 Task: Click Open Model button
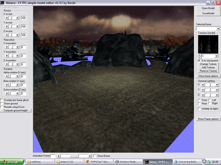click(208, 8)
